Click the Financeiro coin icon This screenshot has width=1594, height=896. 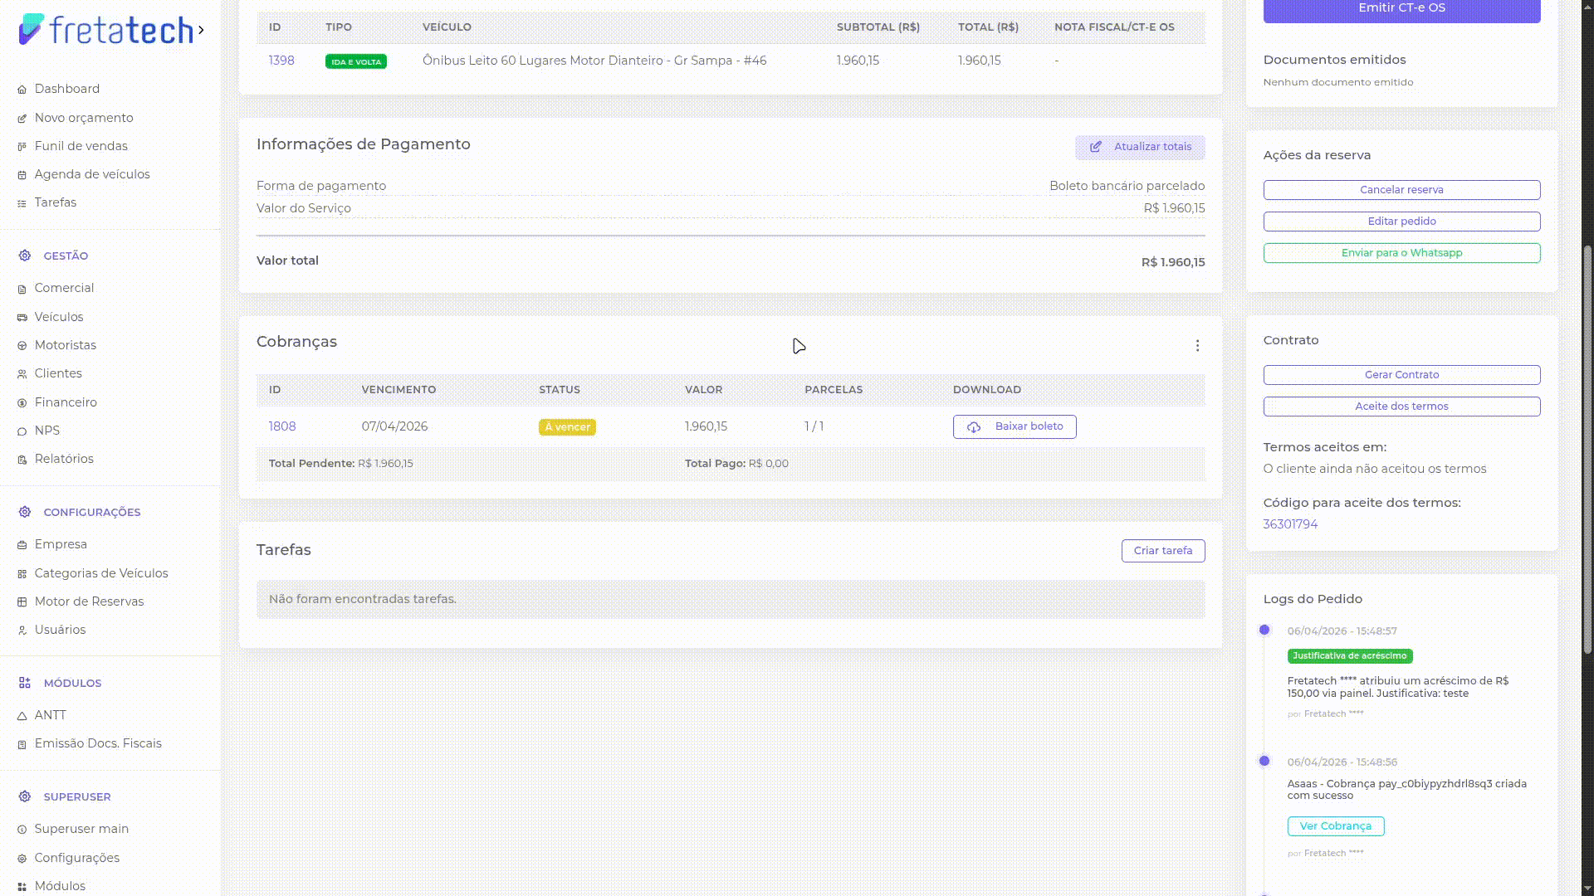tap(22, 403)
